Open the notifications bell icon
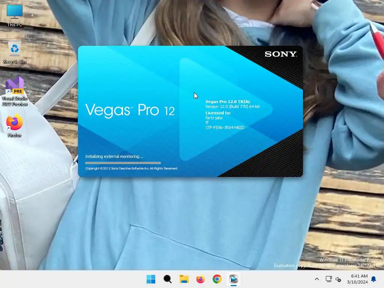This screenshot has height=288, width=384. 374,279
